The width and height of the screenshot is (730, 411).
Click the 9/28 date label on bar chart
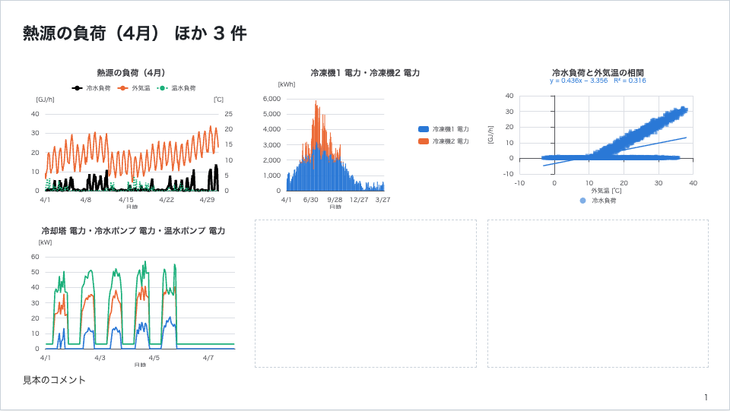(335, 200)
